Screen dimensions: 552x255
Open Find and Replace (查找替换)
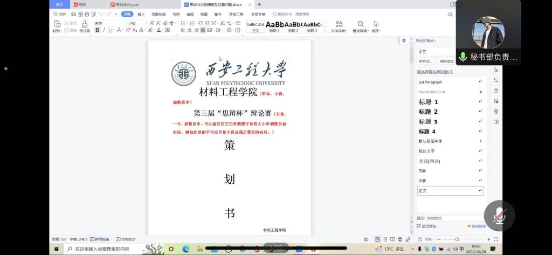(x=361, y=26)
